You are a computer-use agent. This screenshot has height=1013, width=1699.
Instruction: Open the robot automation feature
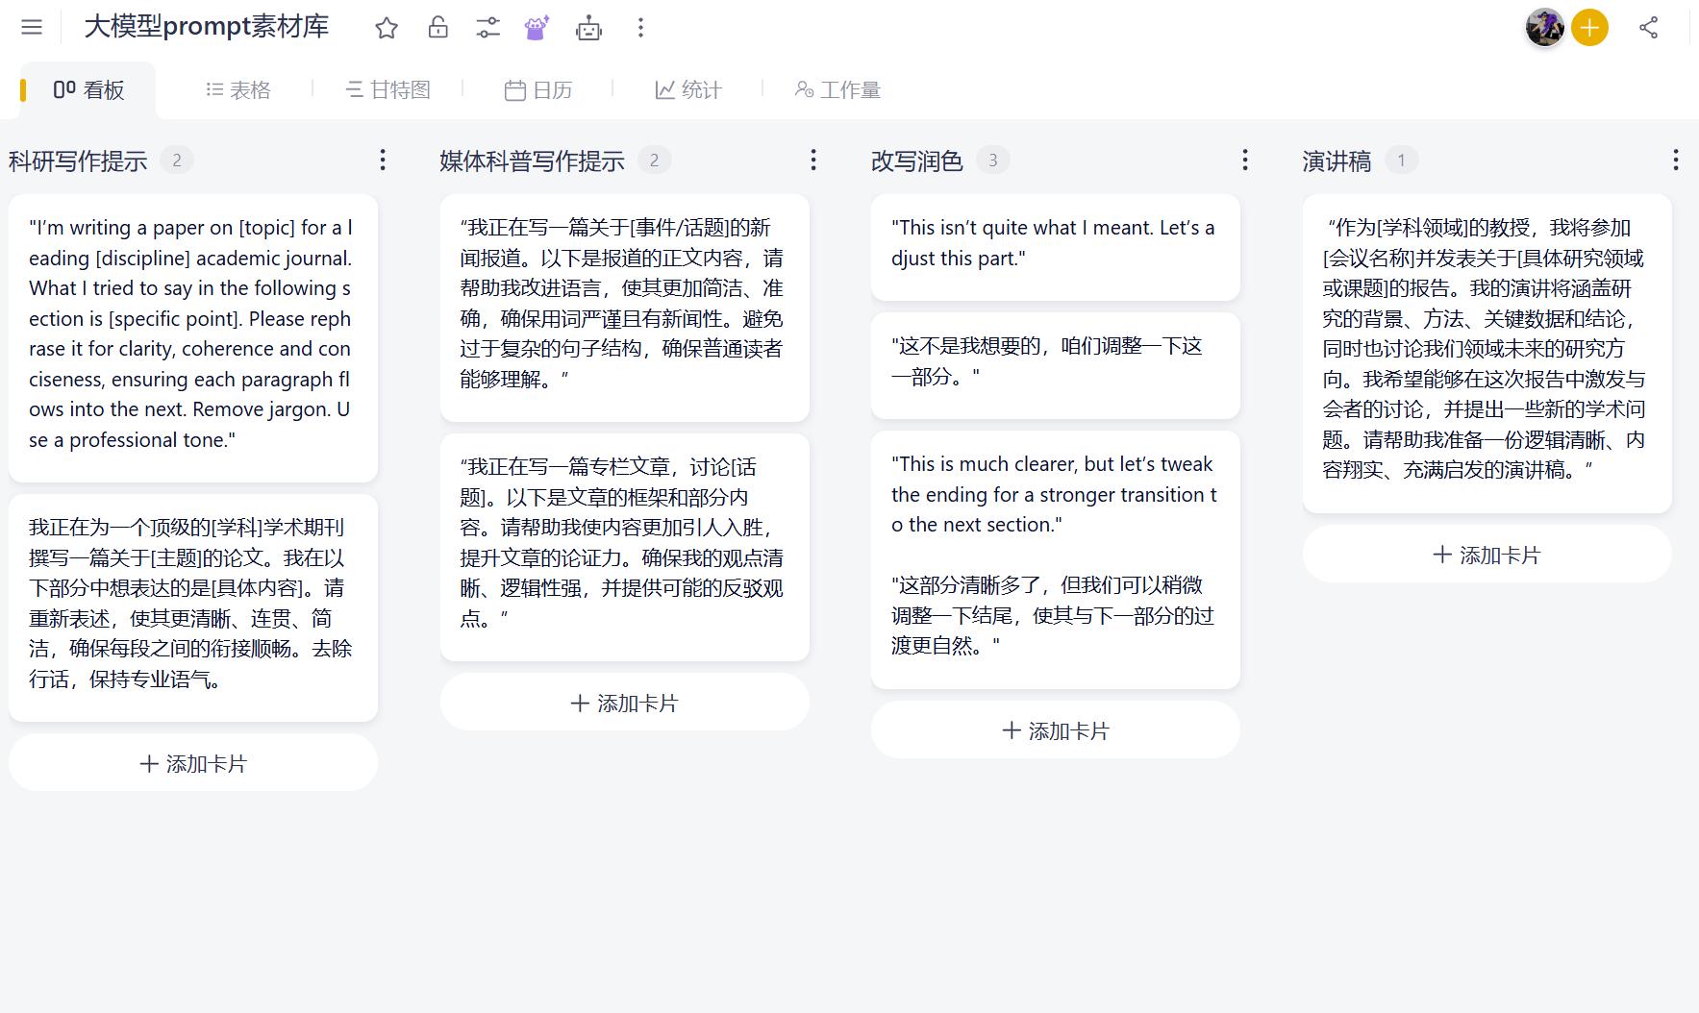click(589, 28)
